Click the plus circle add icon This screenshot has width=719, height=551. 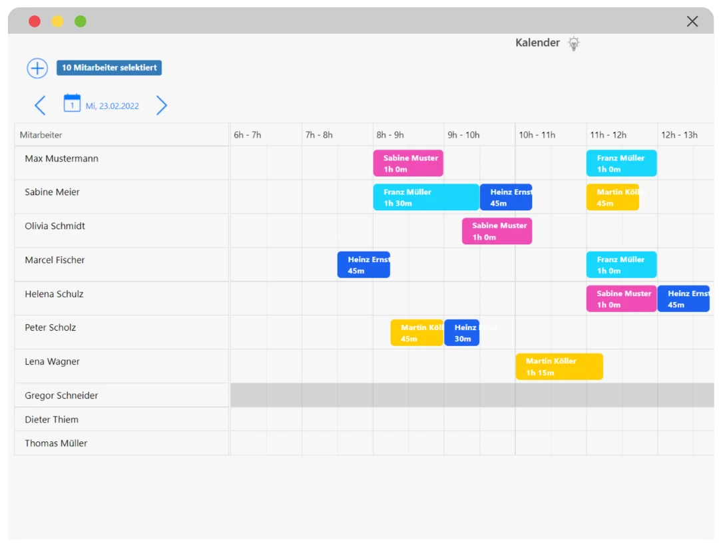click(37, 68)
